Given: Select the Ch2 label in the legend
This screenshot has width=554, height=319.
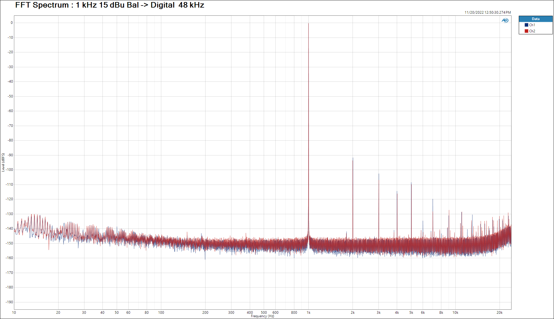Looking at the screenshot, I should 532,31.
